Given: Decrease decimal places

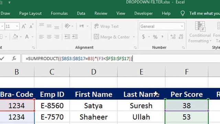Looking at the screenshot, I should (x=181, y=37).
